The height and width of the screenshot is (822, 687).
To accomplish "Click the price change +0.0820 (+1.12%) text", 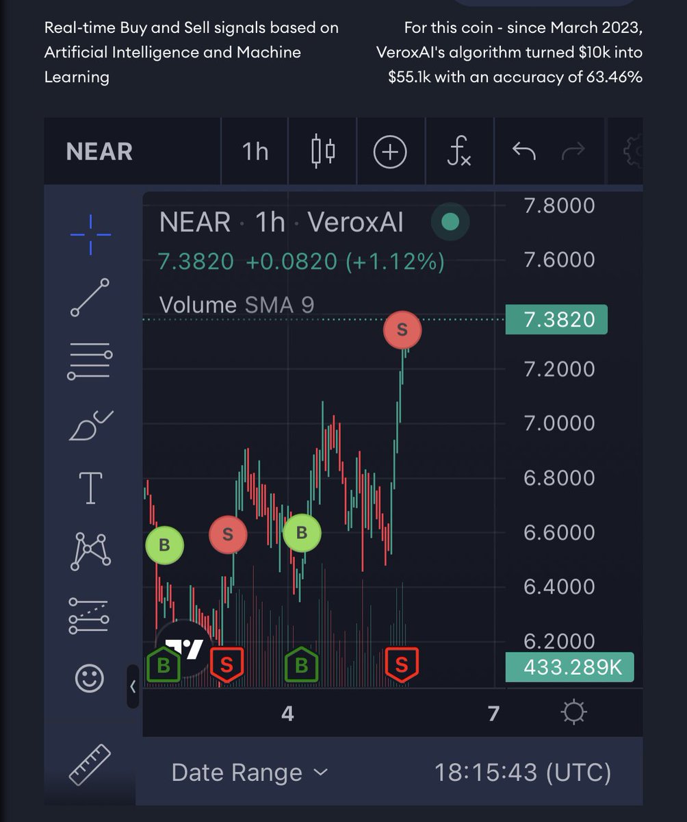I will [345, 262].
